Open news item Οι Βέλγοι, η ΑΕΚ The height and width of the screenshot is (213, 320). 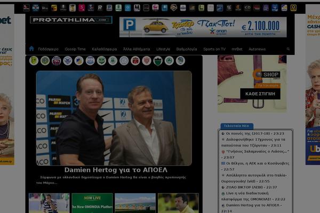pyautogui.click(x=255, y=166)
